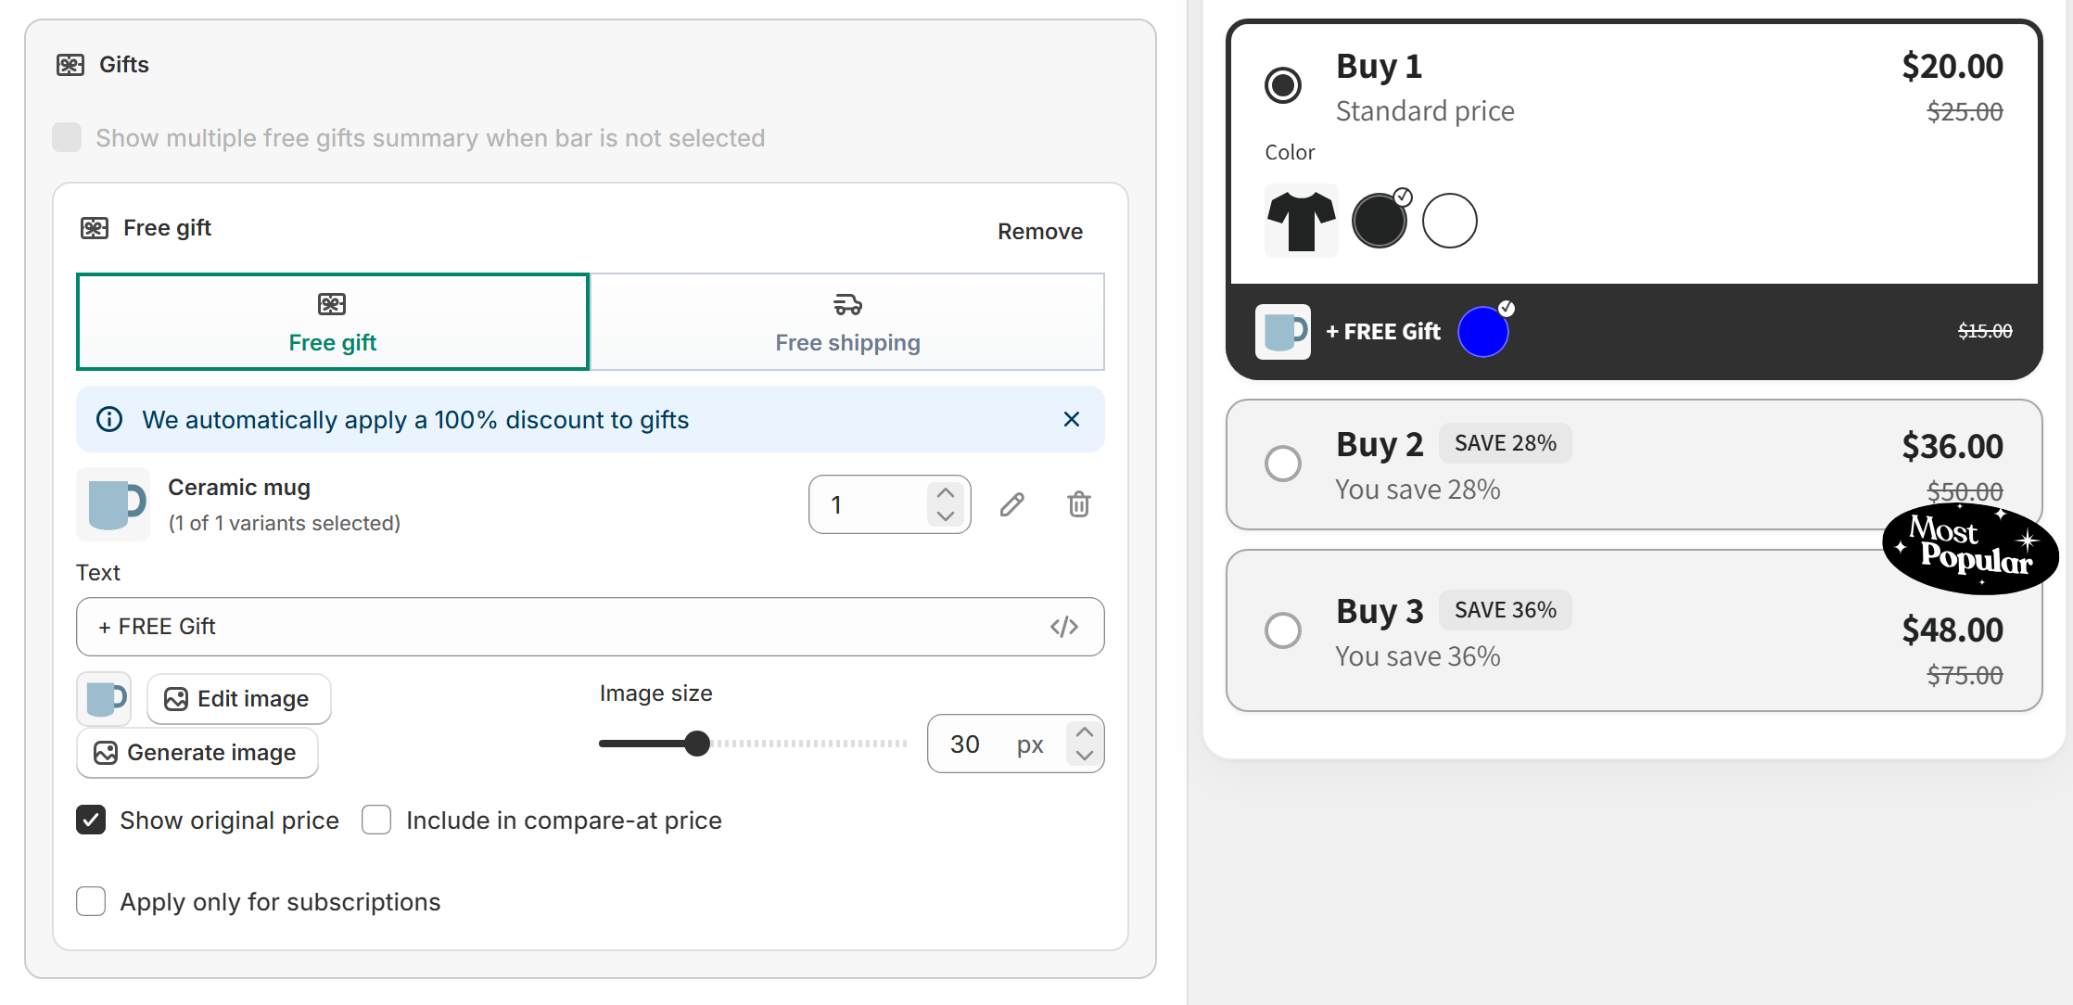Click the Generate image button
This screenshot has width=2073, height=1005.
coord(197,752)
